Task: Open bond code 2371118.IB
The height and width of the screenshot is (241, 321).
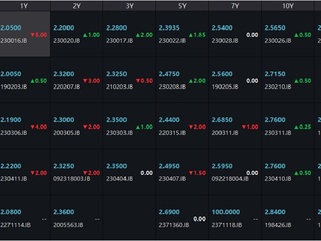Action: [227, 225]
